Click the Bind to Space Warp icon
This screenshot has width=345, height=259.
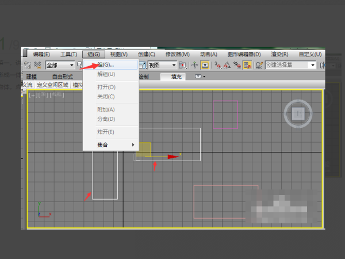[x=37, y=65]
